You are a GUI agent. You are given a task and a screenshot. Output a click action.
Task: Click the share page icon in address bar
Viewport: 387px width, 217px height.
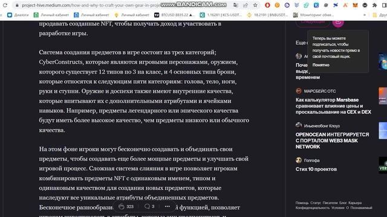point(246,5)
